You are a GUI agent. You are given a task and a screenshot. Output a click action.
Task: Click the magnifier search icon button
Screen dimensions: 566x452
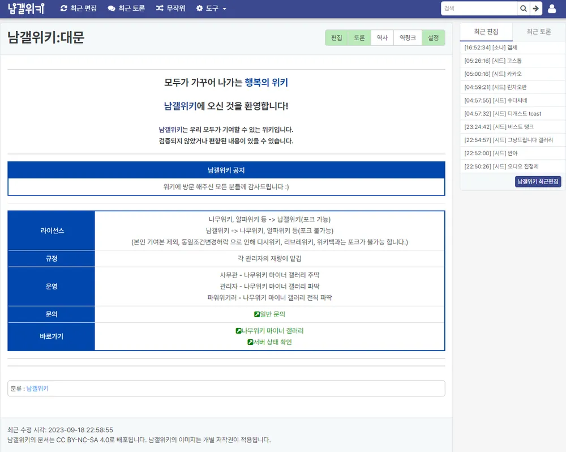523,8
